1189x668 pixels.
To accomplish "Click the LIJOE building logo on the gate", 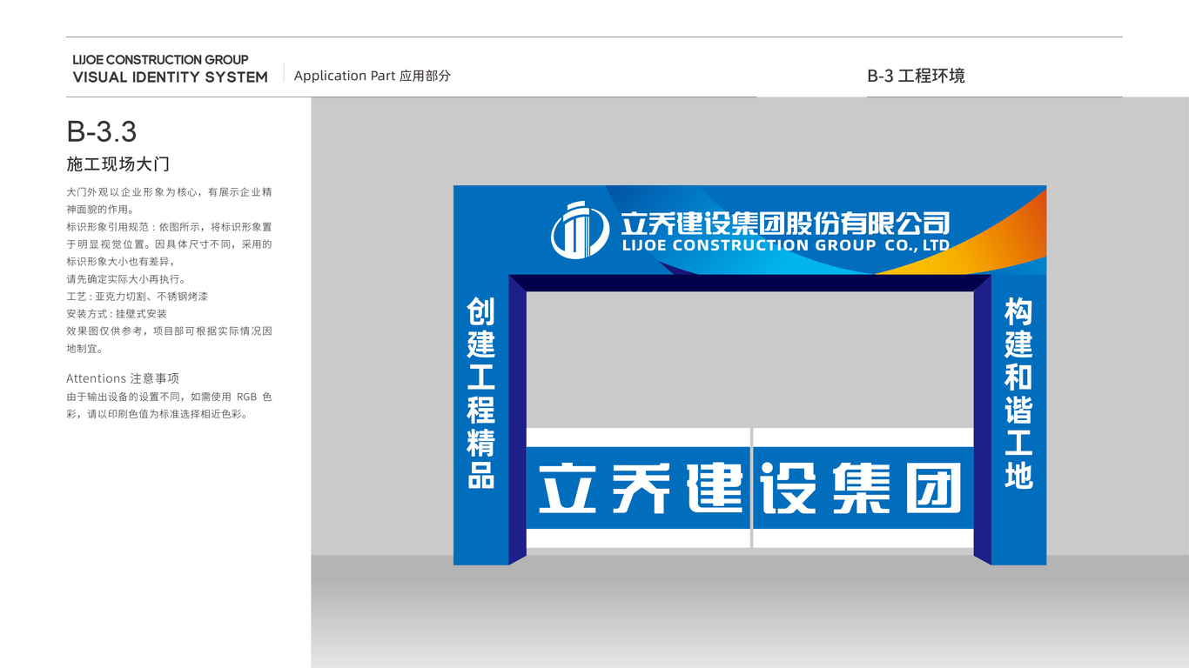I will pyautogui.click(x=581, y=230).
